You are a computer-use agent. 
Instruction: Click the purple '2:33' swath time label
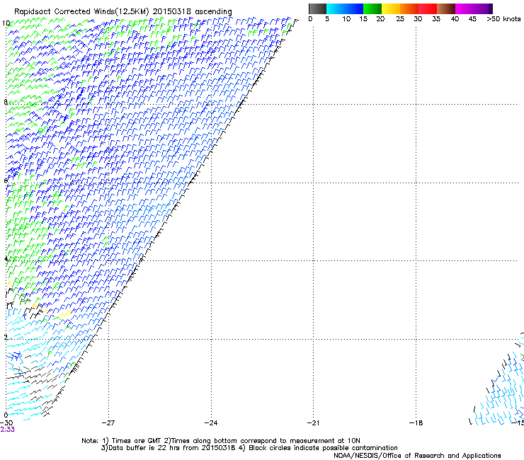tap(7, 430)
